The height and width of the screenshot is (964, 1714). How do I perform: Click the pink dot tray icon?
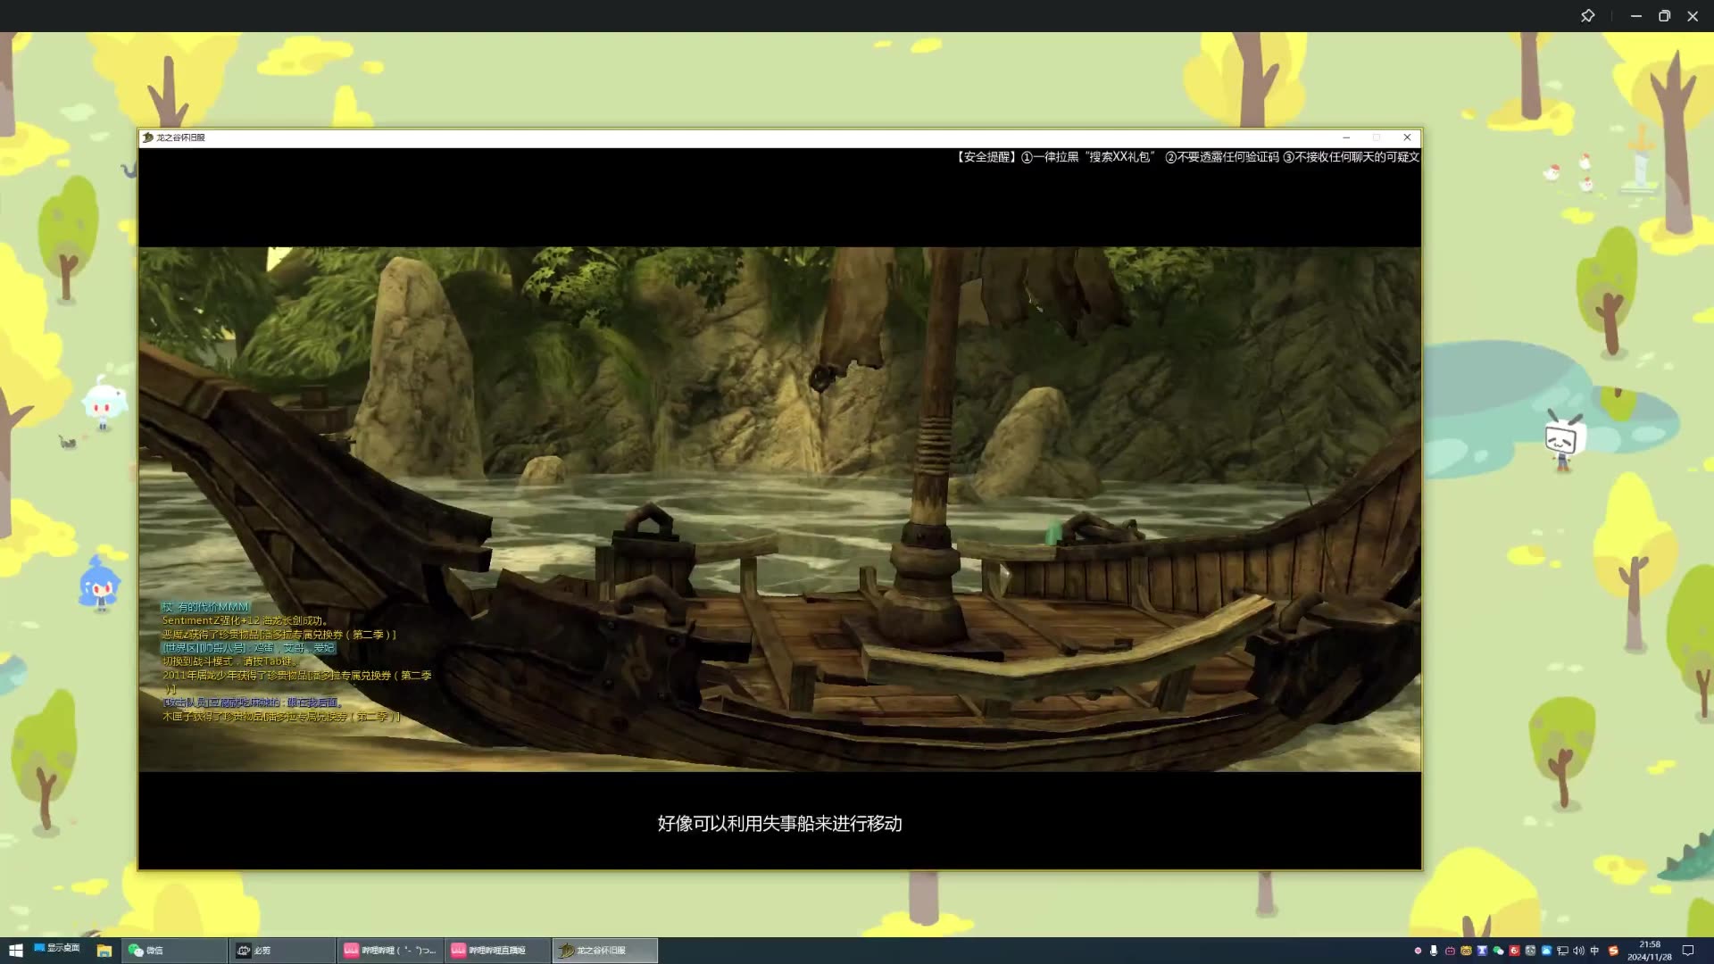point(1418,951)
